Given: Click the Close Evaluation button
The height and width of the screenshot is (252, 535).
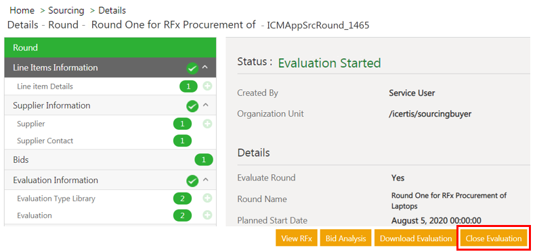Looking at the screenshot, I should 494,238.
